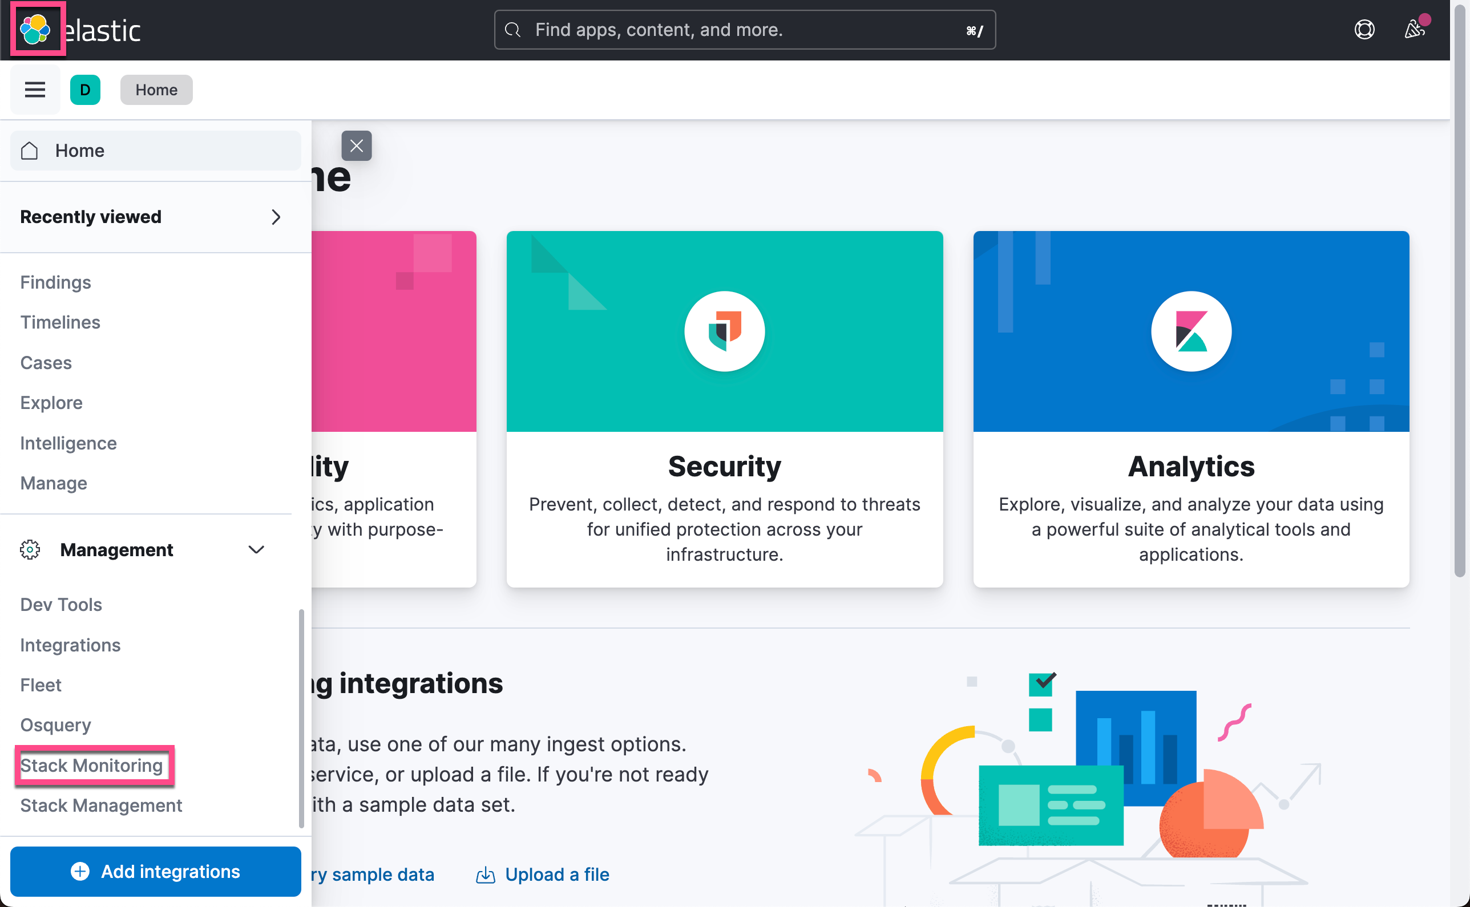Click the Add integrations button
Screen dimensions: 1470x907
155,872
